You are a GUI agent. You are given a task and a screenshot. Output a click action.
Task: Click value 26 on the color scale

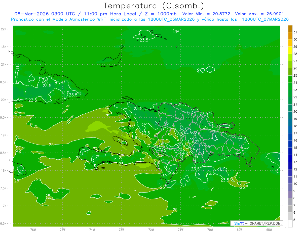pos(295,68)
